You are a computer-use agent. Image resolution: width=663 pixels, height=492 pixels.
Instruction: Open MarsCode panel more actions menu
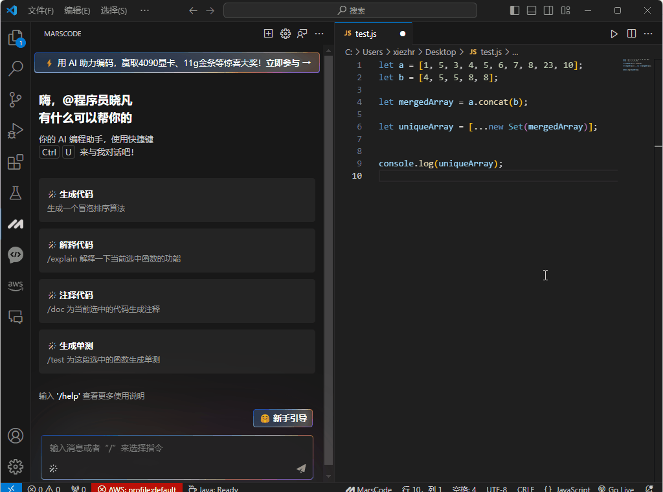tap(319, 34)
